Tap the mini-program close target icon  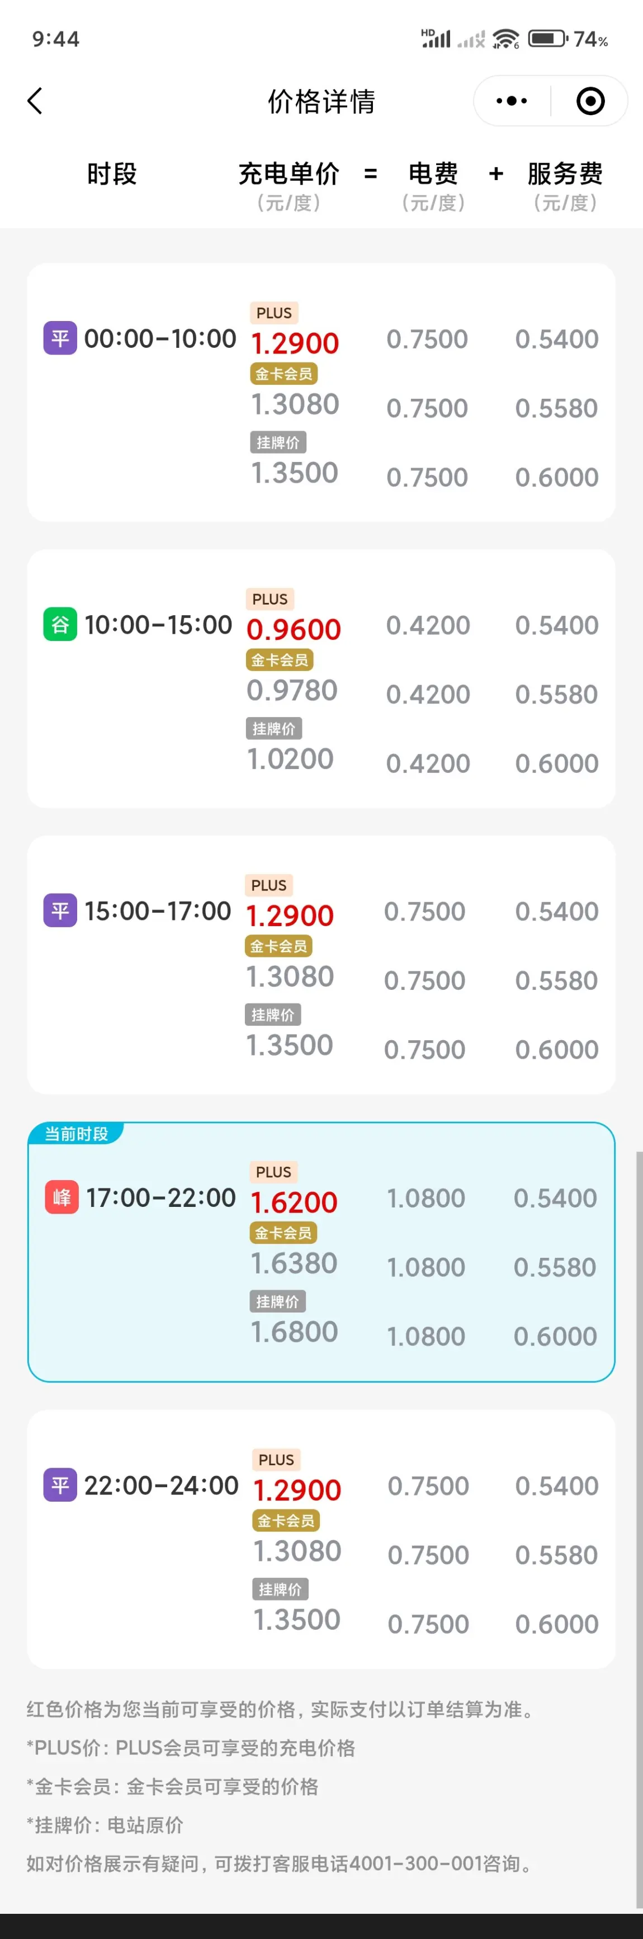[590, 101]
